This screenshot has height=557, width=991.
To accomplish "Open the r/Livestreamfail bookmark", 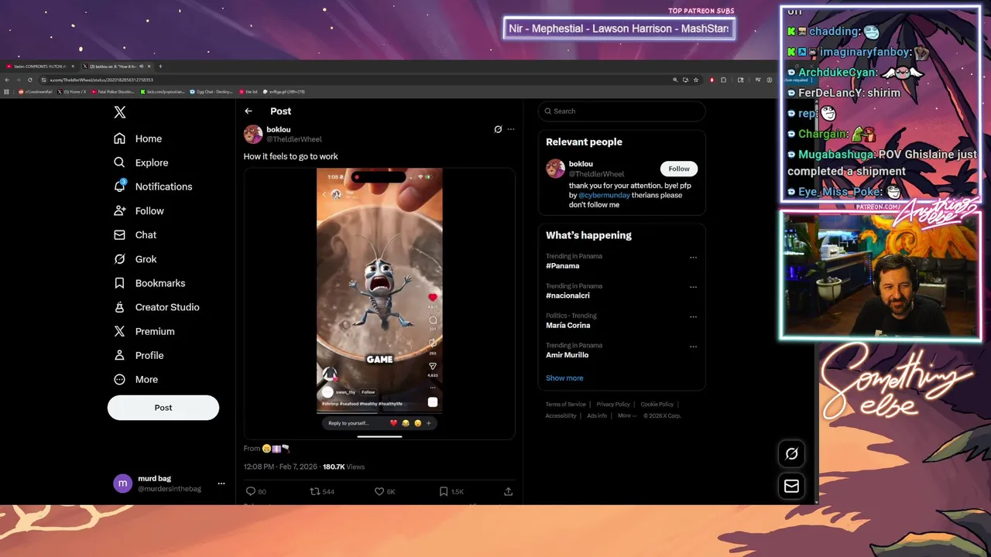I will [x=35, y=92].
